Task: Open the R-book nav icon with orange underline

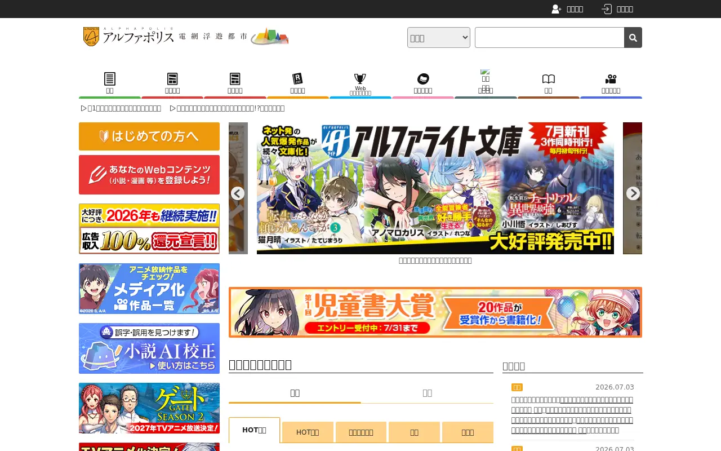Action: (297, 79)
